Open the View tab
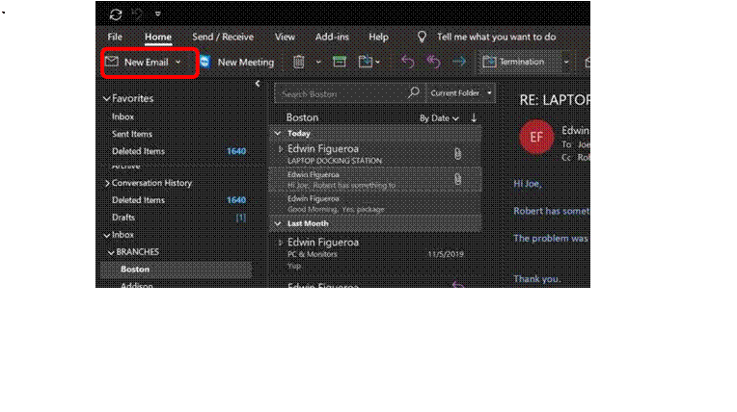 pyautogui.click(x=285, y=37)
